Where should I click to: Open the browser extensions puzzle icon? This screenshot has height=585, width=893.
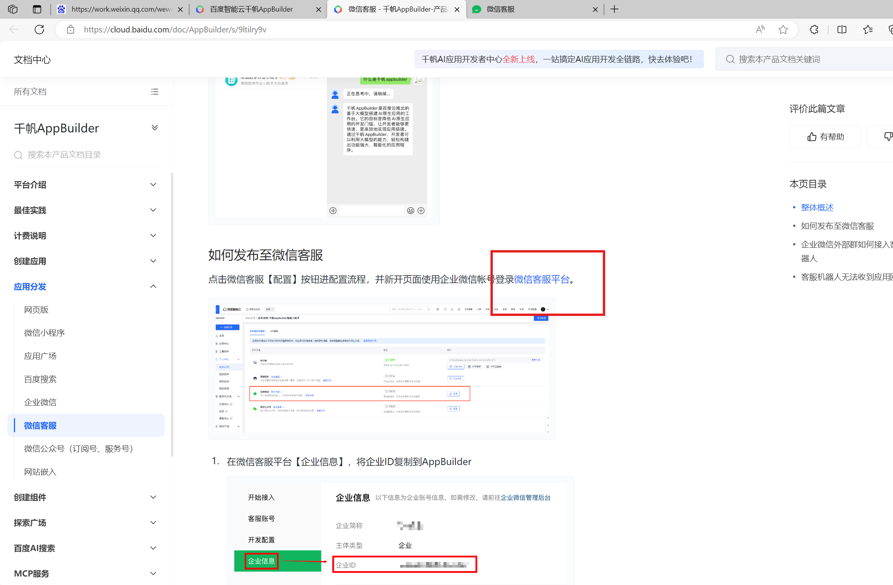pyautogui.click(x=814, y=30)
